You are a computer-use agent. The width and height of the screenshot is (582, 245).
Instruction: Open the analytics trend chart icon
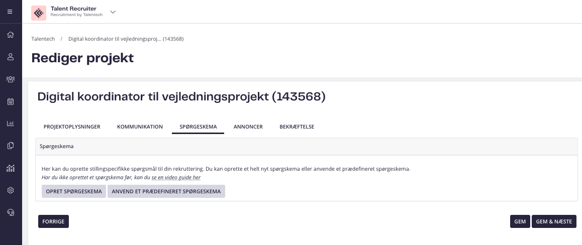pyautogui.click(x=11, y=168)
